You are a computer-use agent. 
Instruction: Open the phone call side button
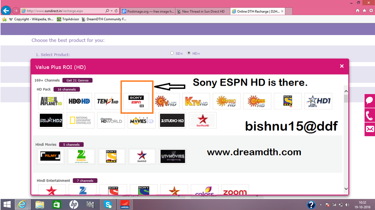pos(370,115)
